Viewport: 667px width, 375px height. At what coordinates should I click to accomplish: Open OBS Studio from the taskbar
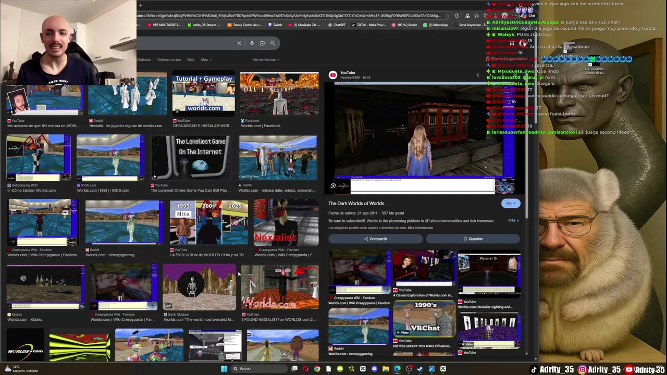coord(409,369)
